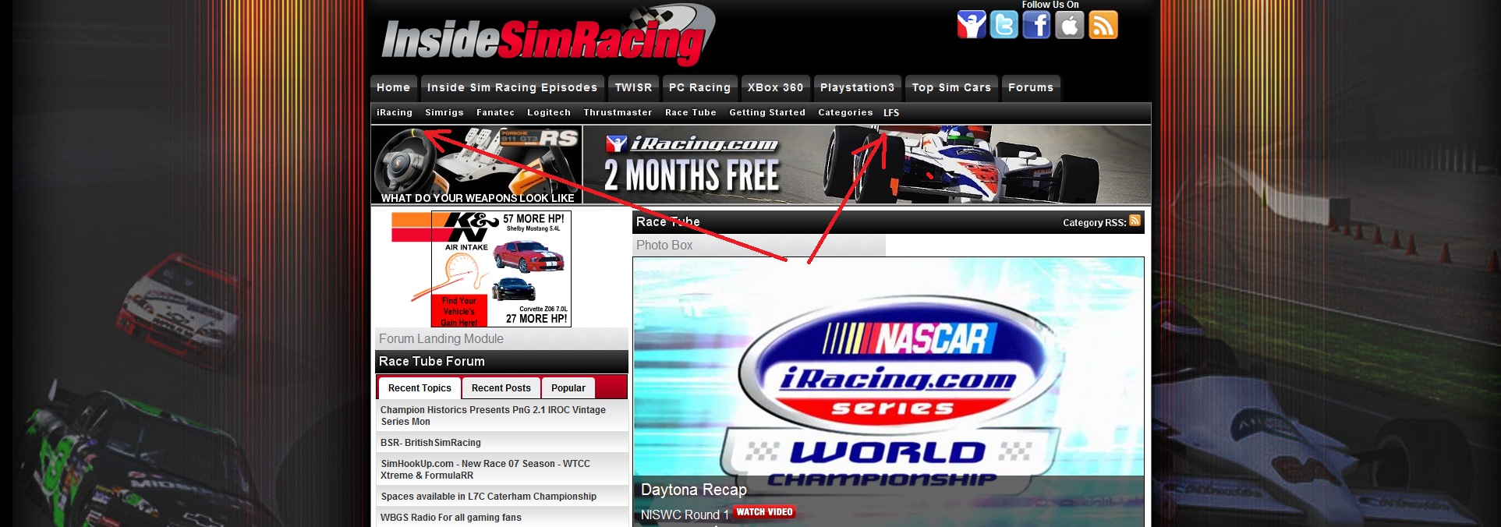The width and height of the screenshot is (1501, 527).
Task: Switch to the Recent Posts tab
Action: [x=501, y=388]
